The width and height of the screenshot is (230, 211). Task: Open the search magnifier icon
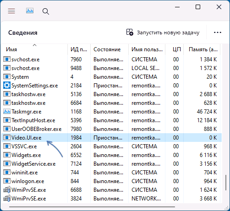[46, 11]
